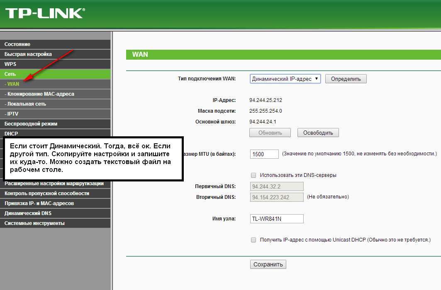
Task: Click the Первичный DNS field
Action: click(277, 186)
